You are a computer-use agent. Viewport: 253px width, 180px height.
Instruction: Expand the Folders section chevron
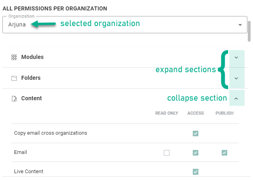(236, 78)
